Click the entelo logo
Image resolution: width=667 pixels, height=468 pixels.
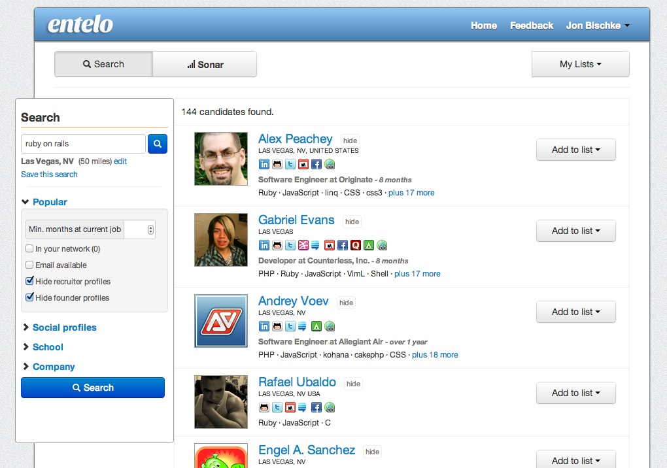(80, 24)
